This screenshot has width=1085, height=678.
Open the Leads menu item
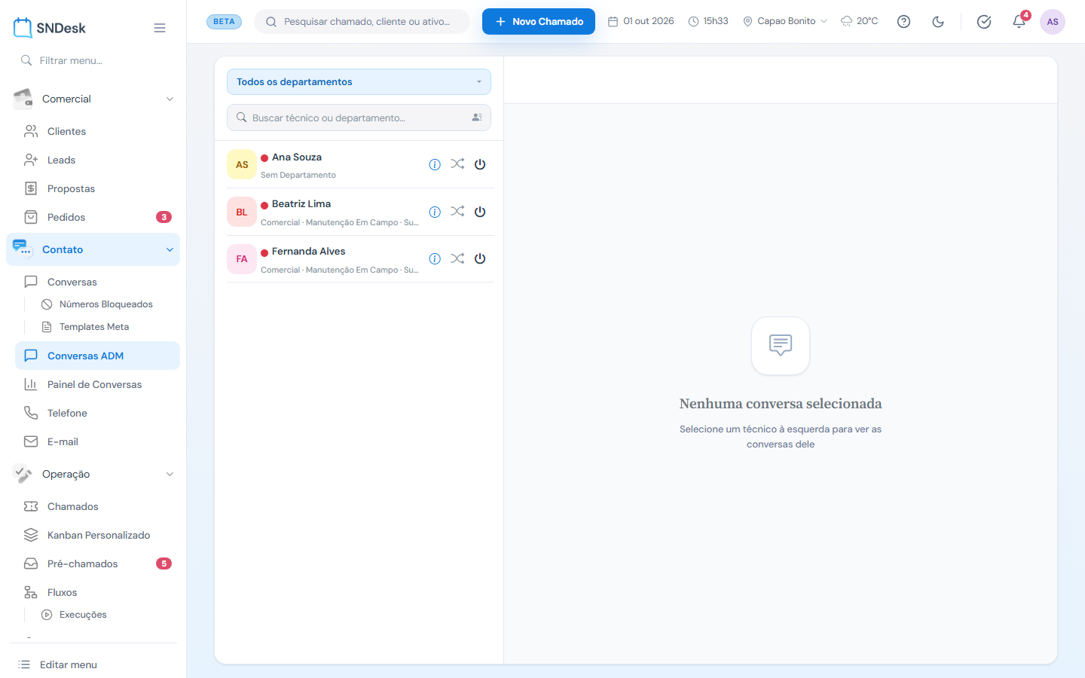(98, 160)
